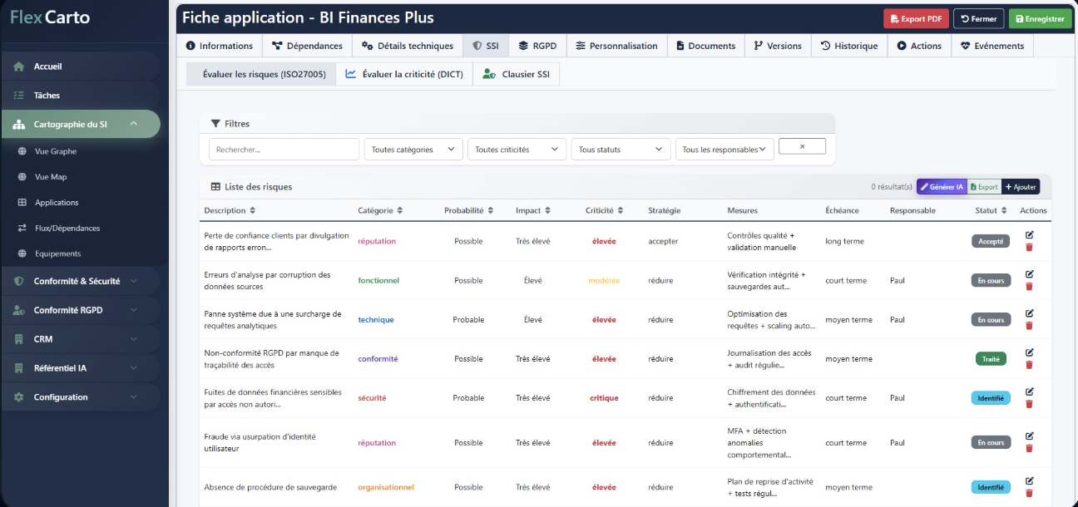The image size is (1078, 507).
Task: Open the Toutes catégories dropdown
Action: (x=413, y=150)
